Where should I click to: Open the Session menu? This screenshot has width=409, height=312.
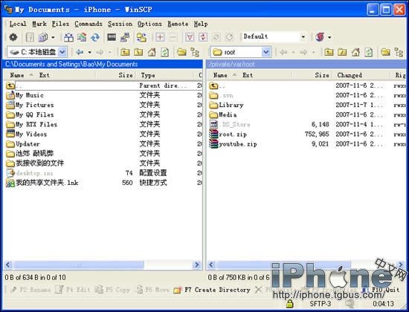pyautogui.click(x=120, y=24)
